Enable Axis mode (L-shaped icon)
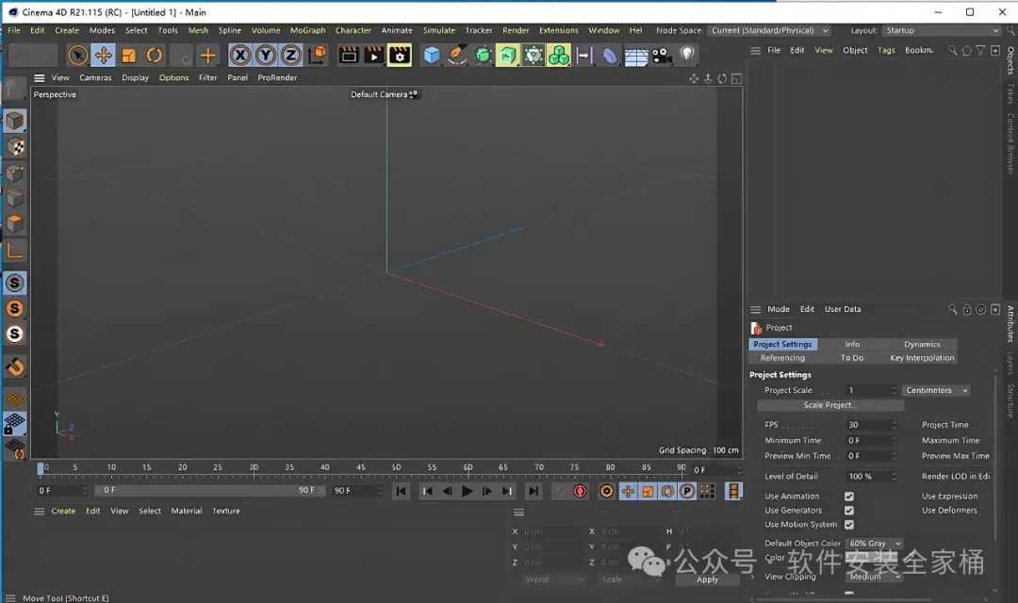This screenshot has height=603, width=1018. (x=15, y=251)
